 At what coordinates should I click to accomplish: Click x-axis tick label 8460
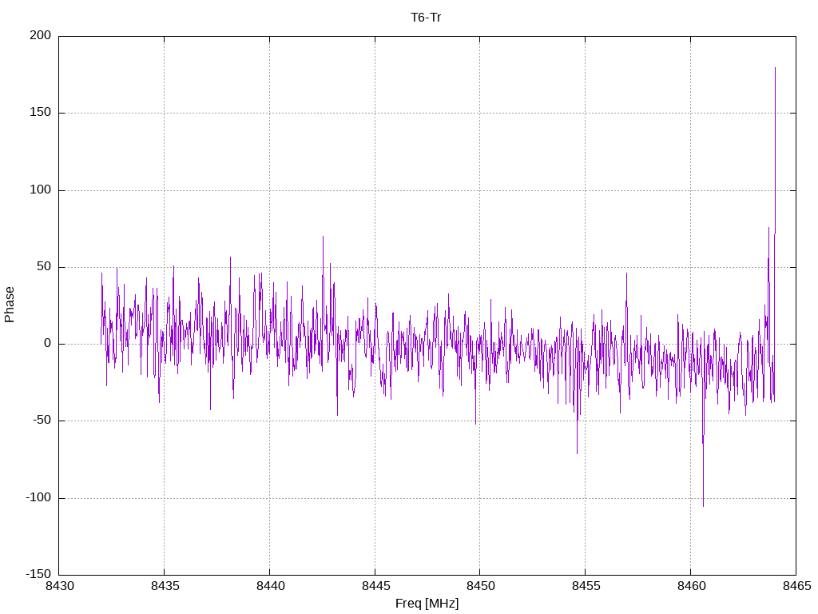tap(691, 586)
